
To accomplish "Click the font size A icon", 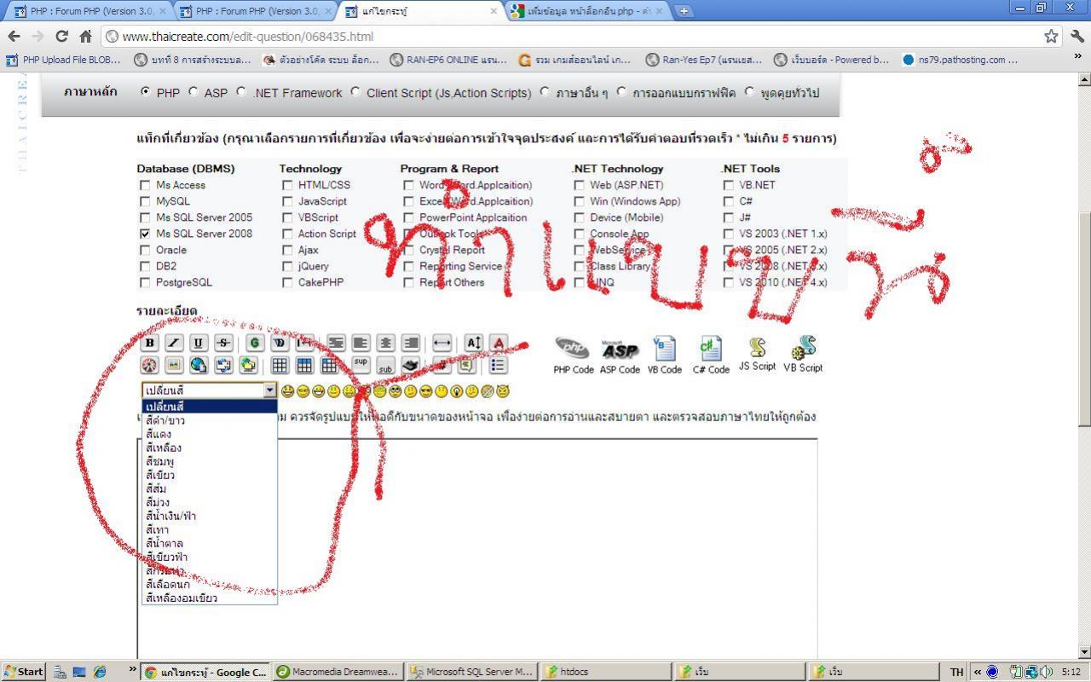I will tap(473, 343).
